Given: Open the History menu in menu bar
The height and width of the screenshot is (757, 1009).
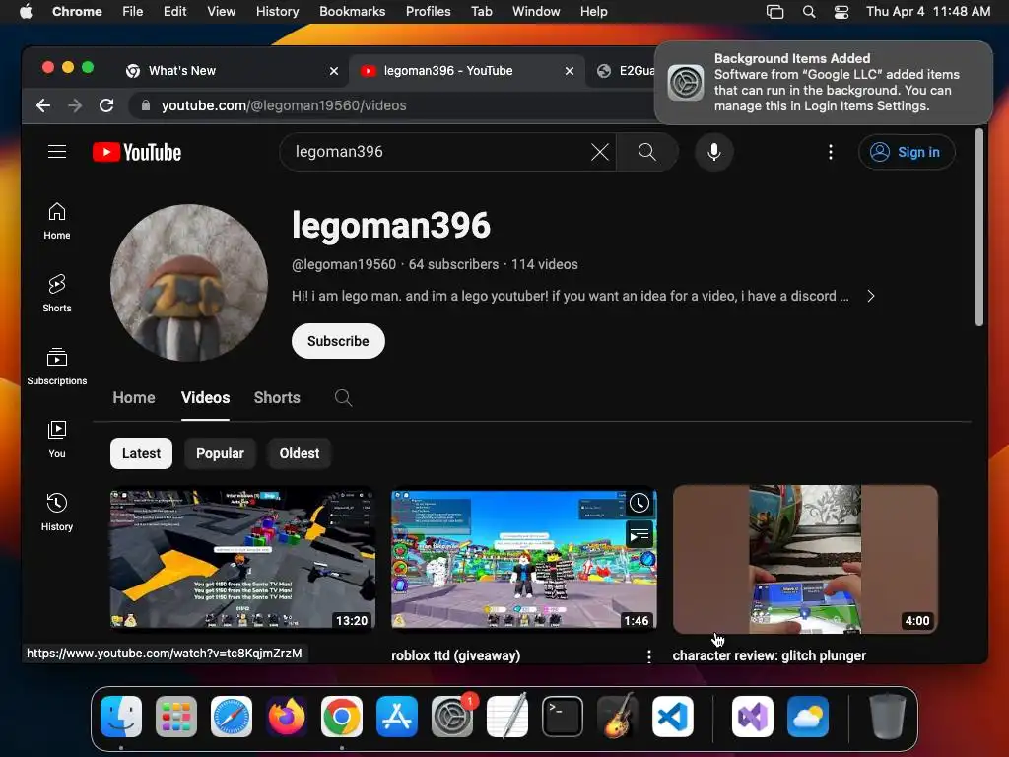Looking at the screenshot, I should (277, 12).
